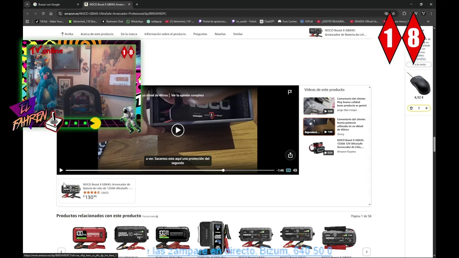459x258 pixels.
Task: Open 'ChatGPT' bookmark
Action: click(267, 21)
